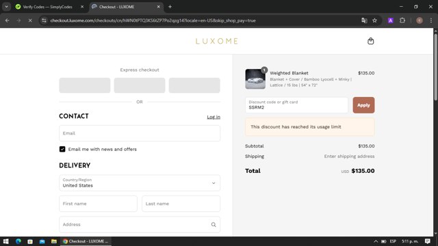
Task: Click the address search magnifier icon
Action: pos(214,225)
